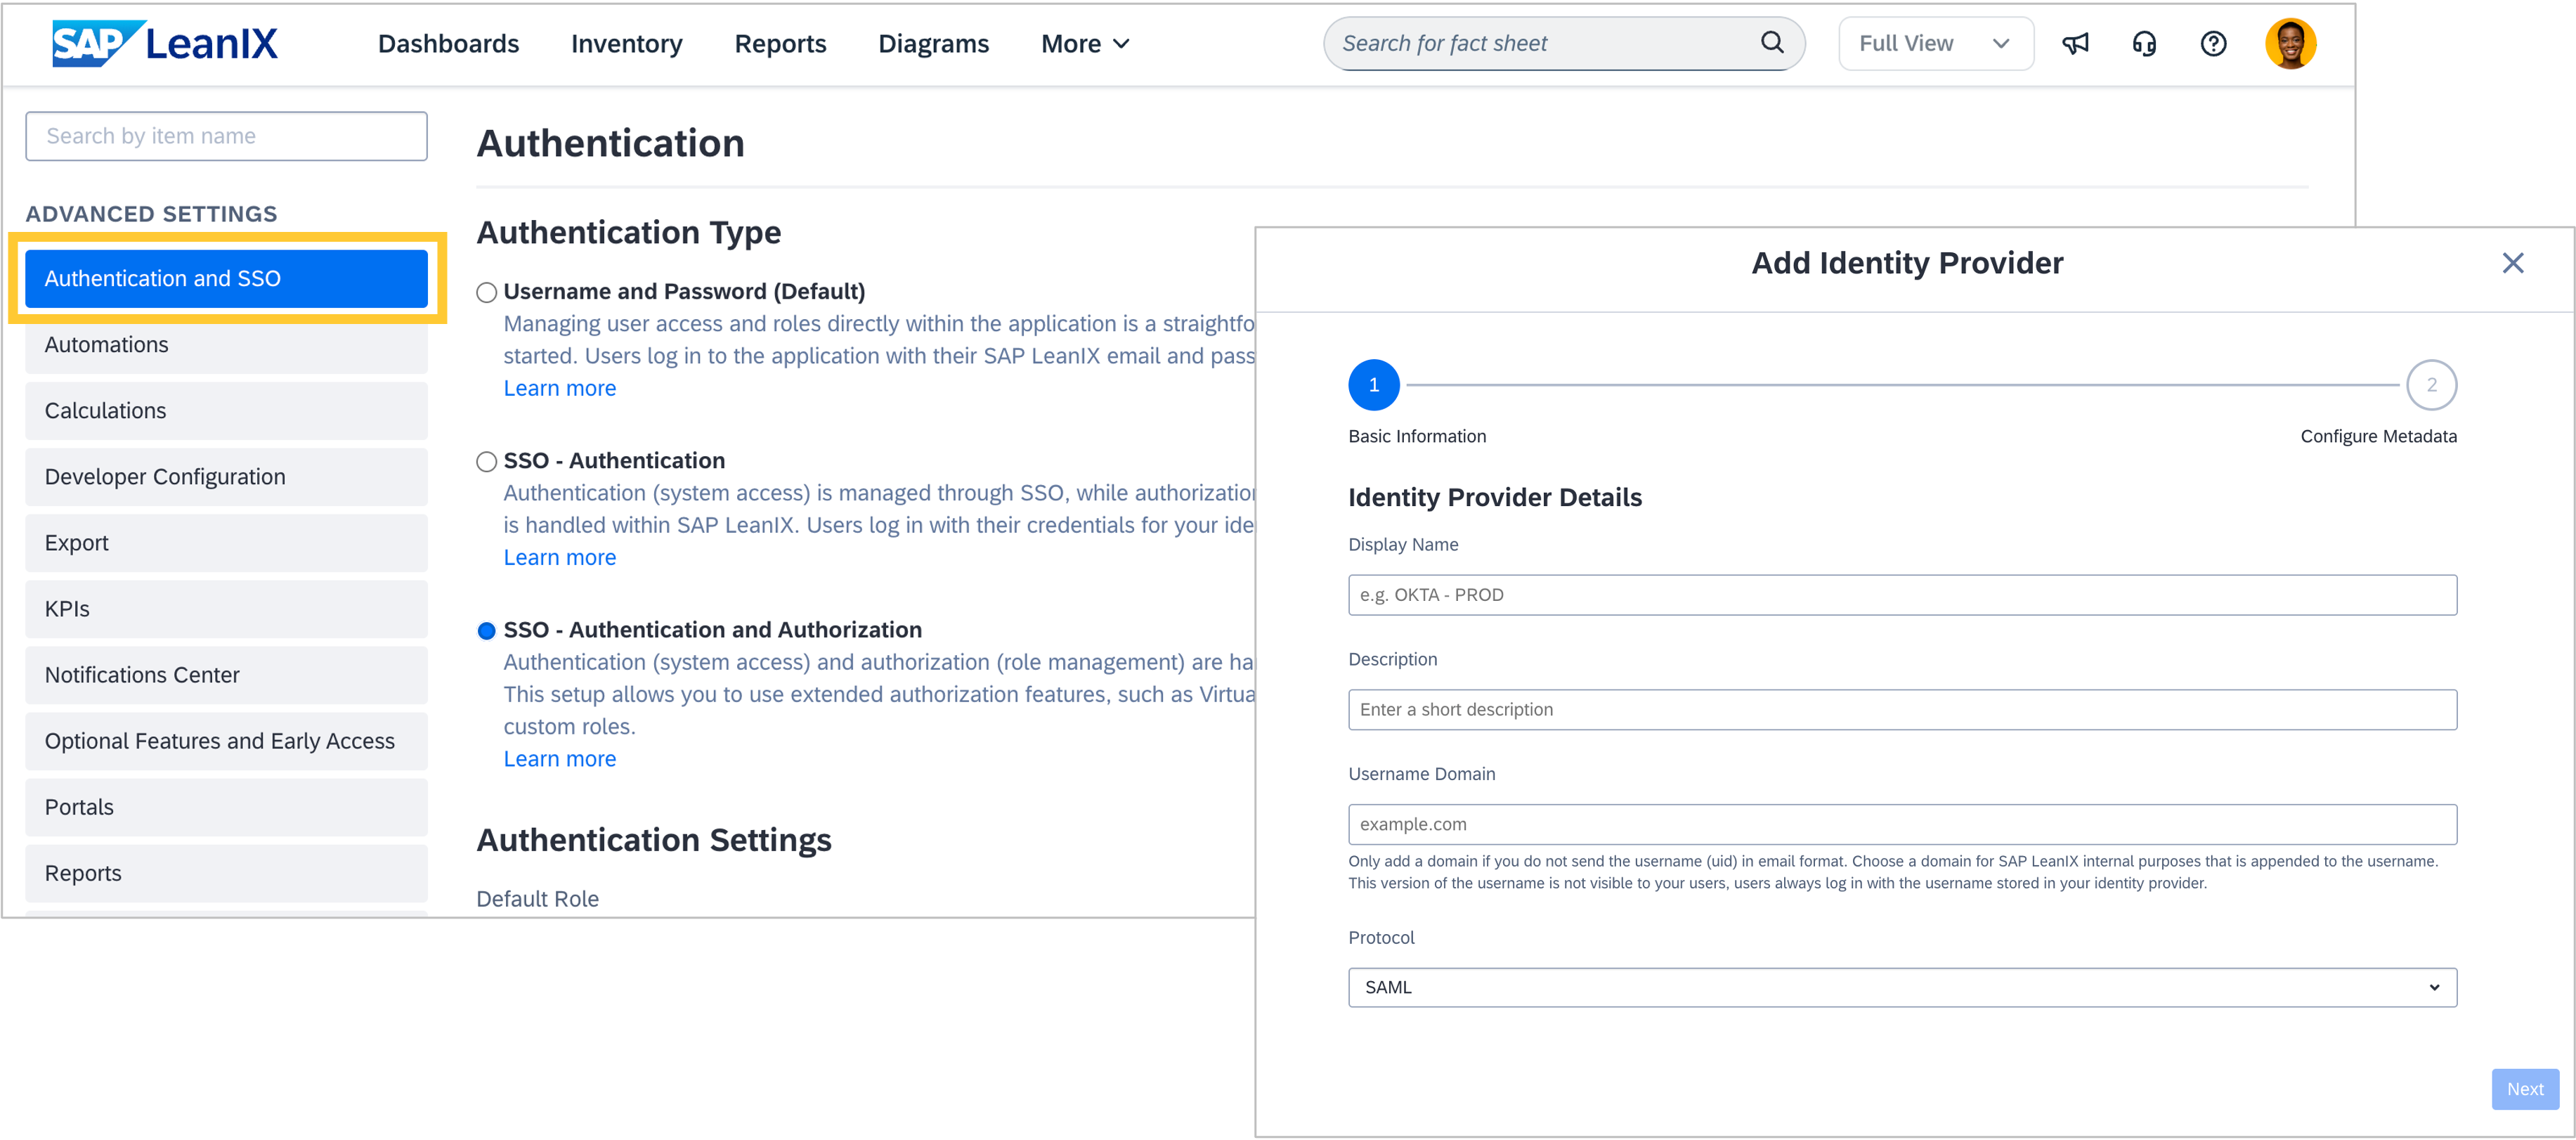Open the Full View dropdown
Image resolution: width=2576 pixels, height=1140 pixels.
pos(1935,43)
